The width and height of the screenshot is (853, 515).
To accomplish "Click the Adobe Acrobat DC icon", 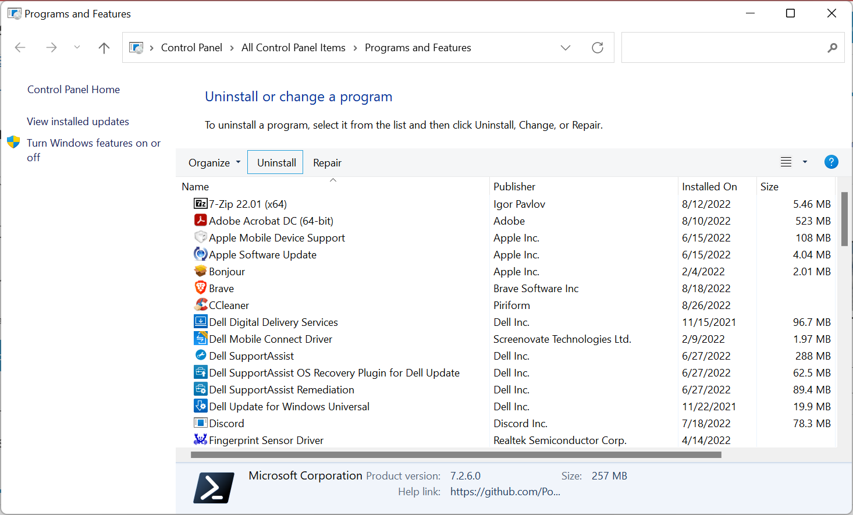I will click(x=200, y=221).
